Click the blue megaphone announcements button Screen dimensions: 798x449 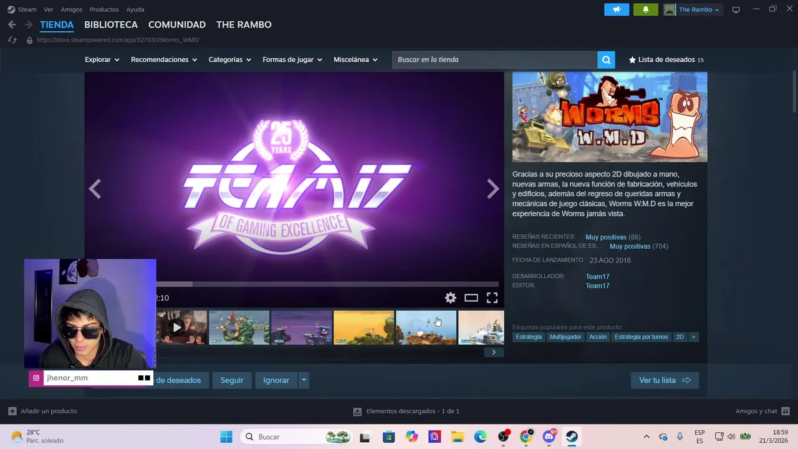617,9
